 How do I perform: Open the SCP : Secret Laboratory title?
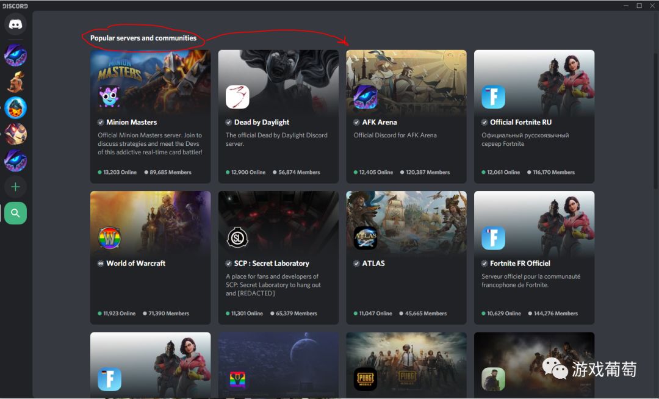point(272,264)
